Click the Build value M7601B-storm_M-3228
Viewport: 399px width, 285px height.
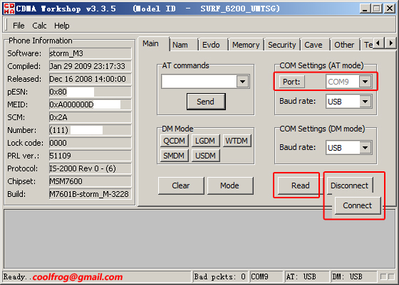90,194
